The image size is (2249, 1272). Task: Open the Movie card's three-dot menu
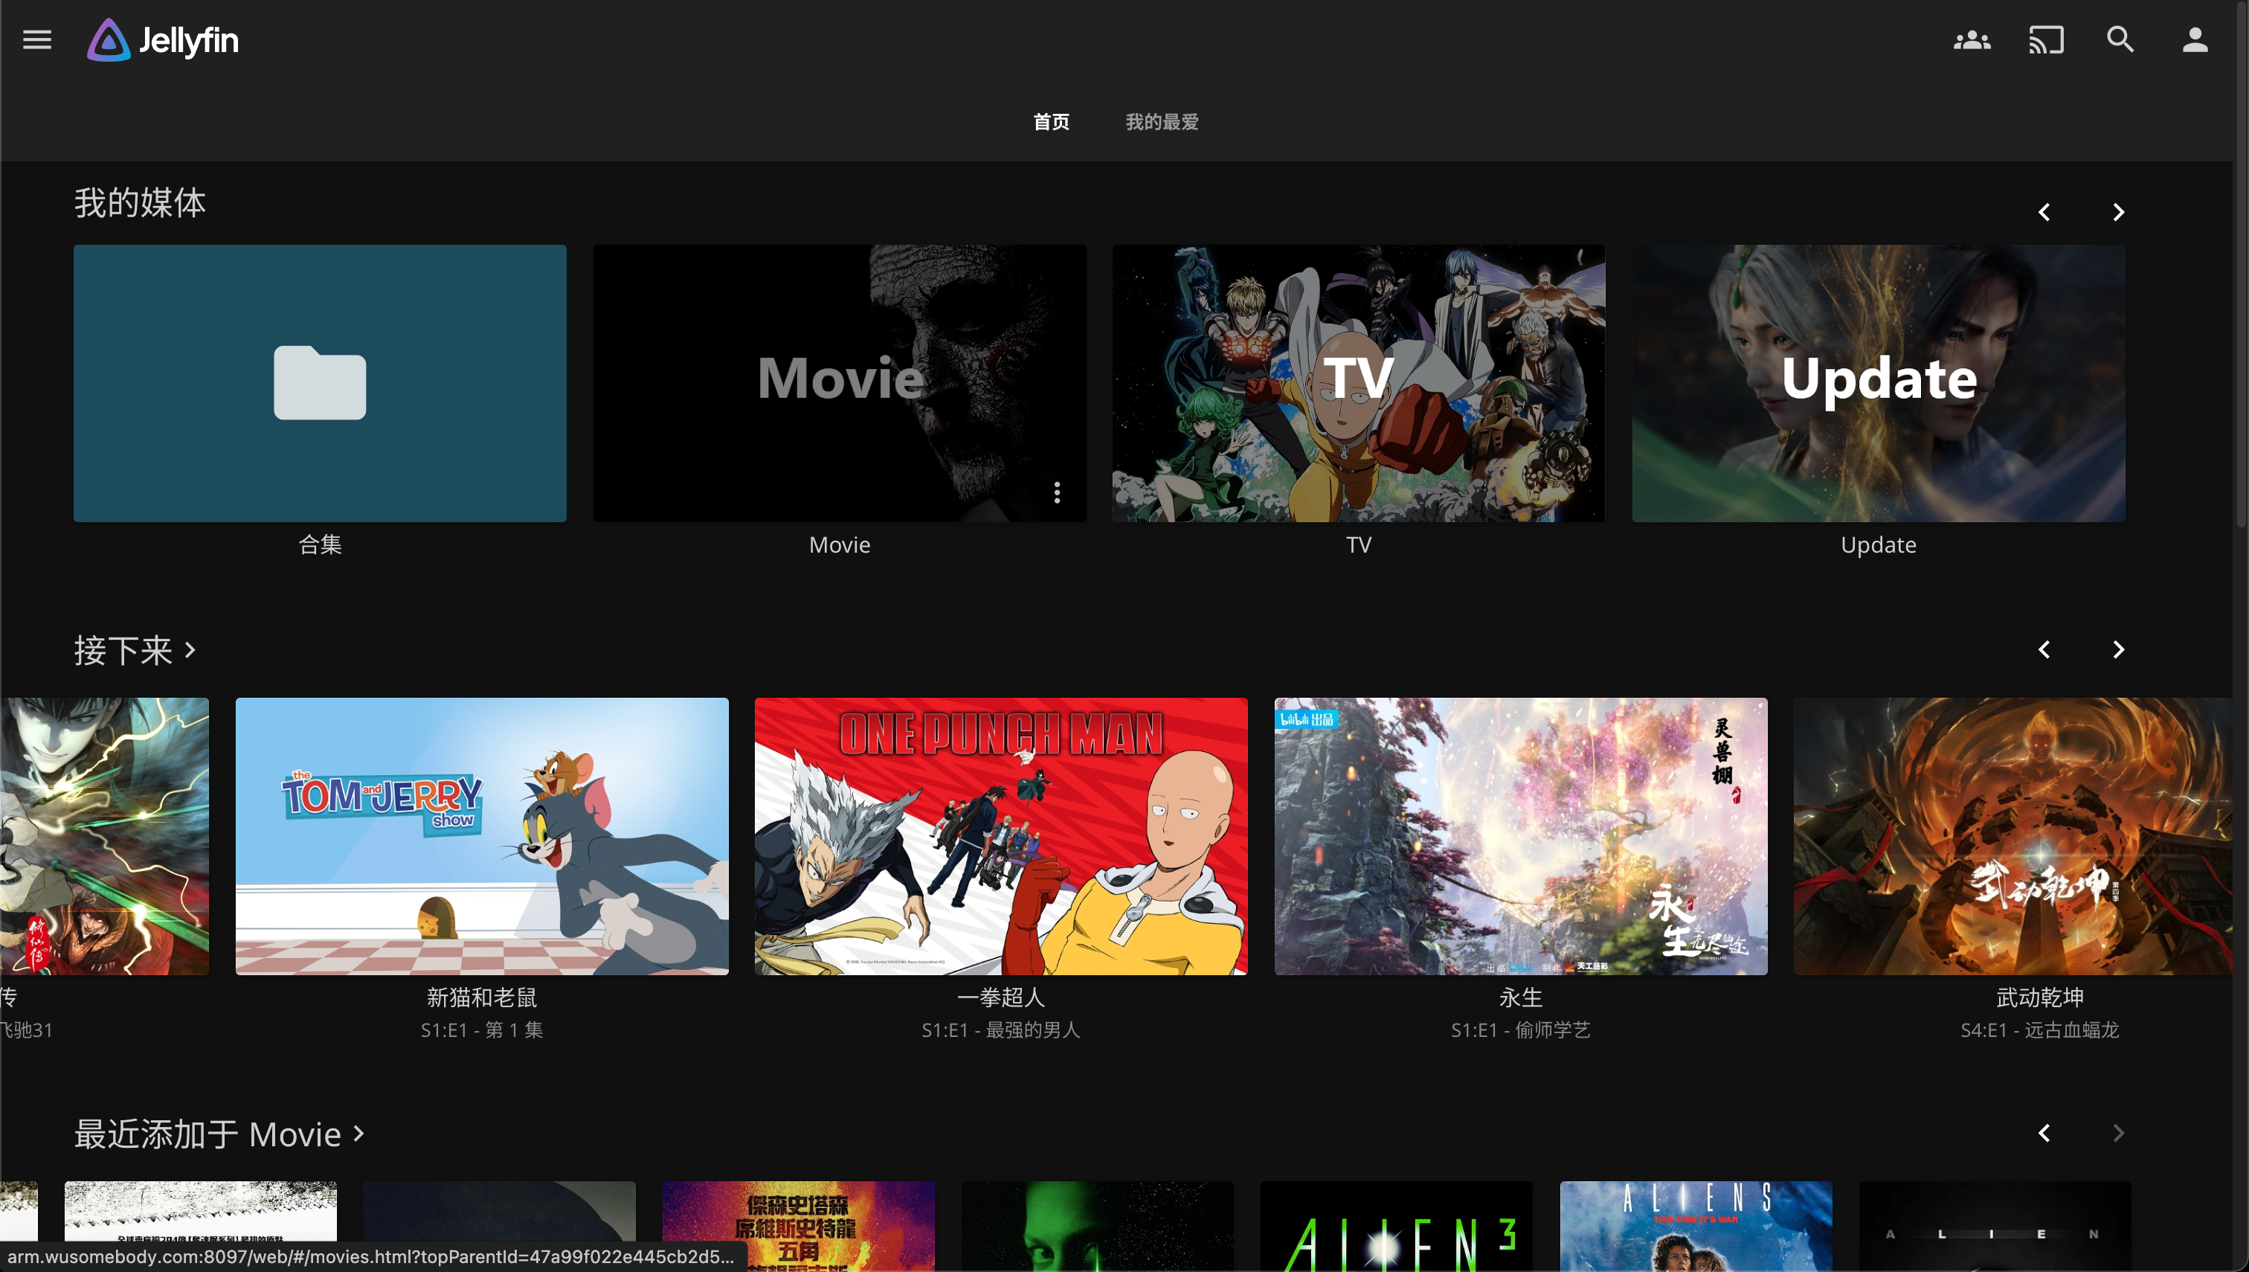(1057, 492)
